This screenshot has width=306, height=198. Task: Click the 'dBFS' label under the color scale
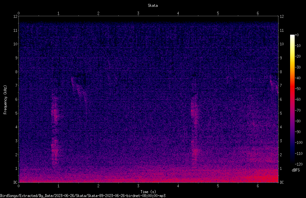[x=296, y=170]
